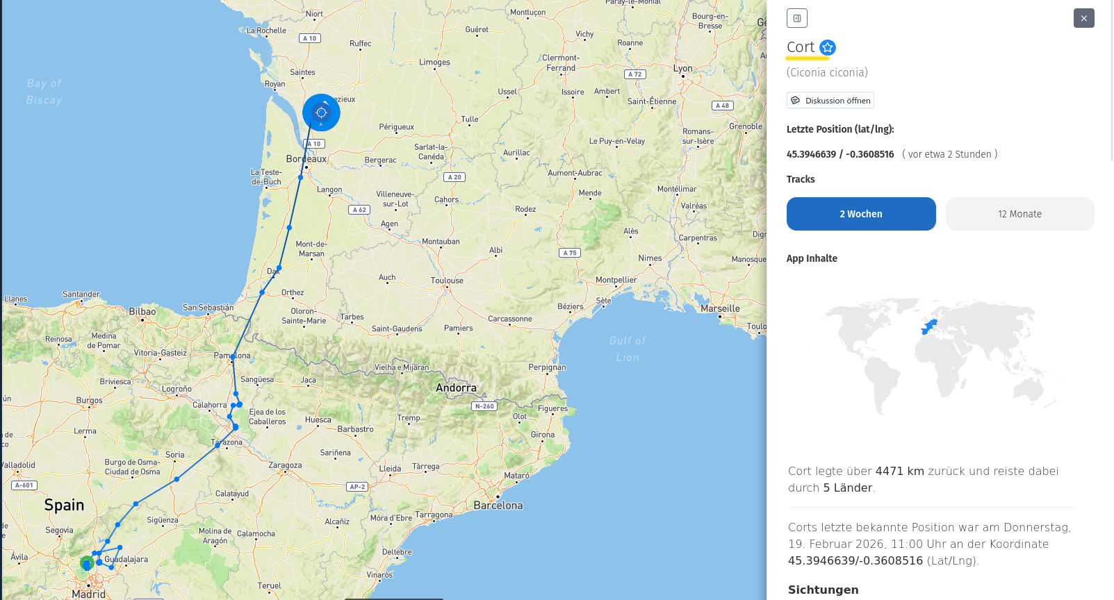Screen dimensions: 1114x600
Task: Click the track point near Tarazona
Action: (218, 445)
